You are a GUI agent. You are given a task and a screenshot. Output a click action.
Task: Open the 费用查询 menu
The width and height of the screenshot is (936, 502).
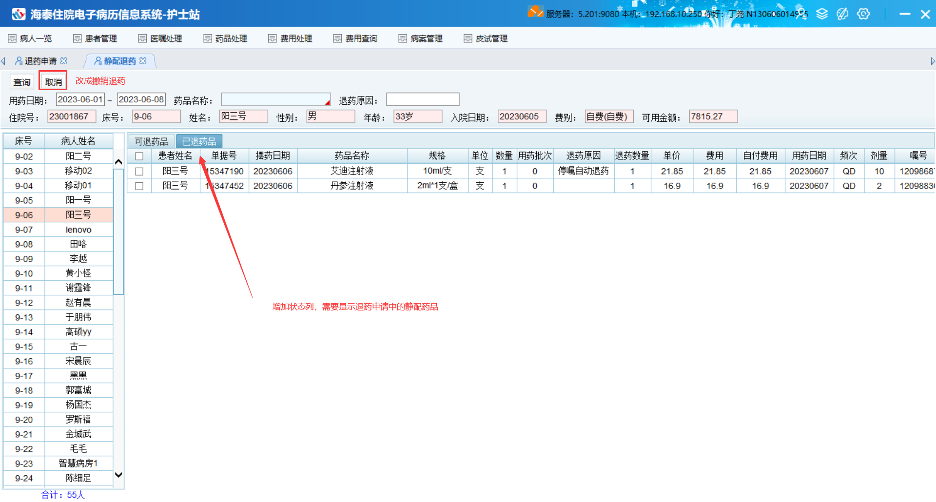coord(355,39)
